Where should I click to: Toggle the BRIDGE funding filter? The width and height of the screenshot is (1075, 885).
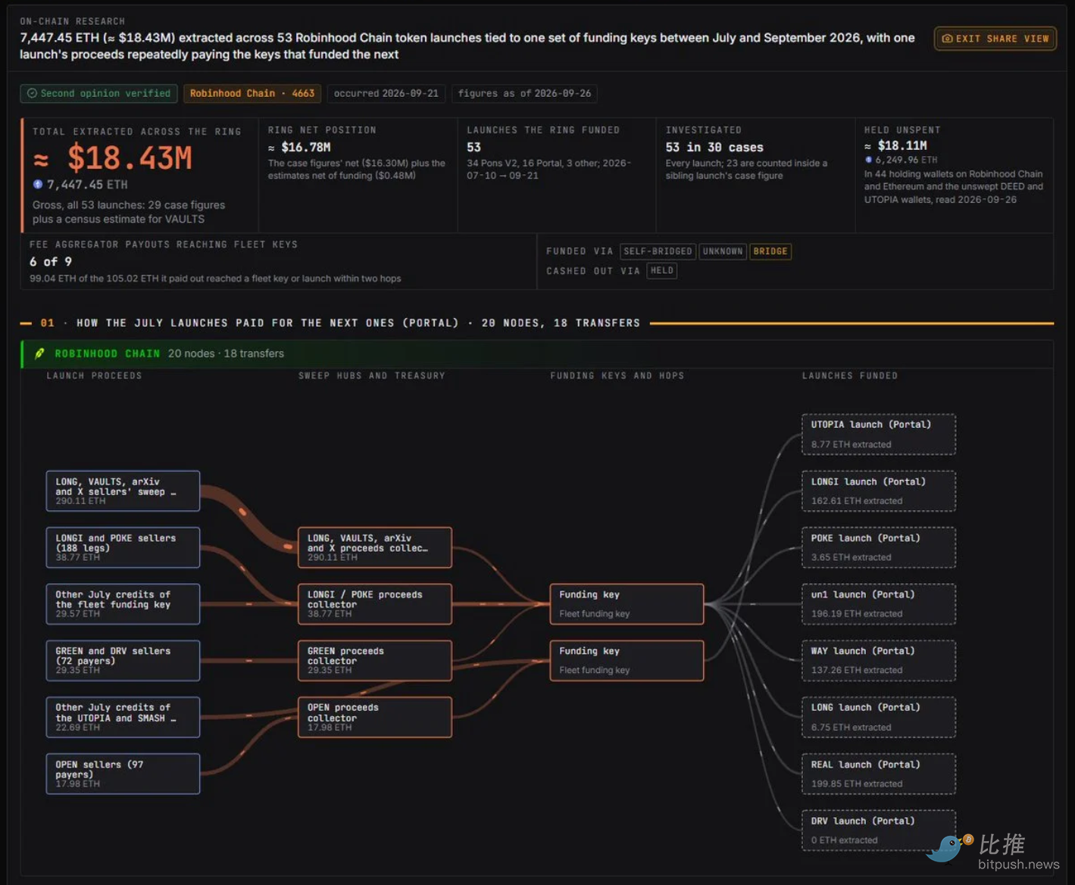click(770, 251)
